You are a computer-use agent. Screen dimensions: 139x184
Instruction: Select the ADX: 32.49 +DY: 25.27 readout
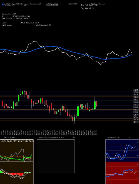(x=12, y=141)
